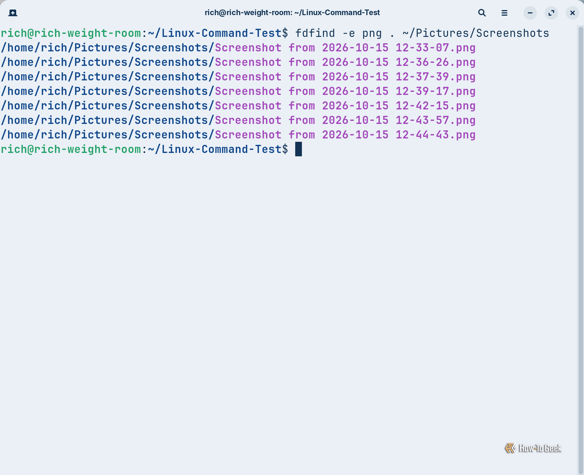Minimize the terminal window
The width and height of the screenshot is (584, 475).
click(x=530, y=13)
